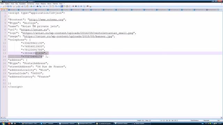
Task: Redo edit via toolbar icon
Action: tap(34, 6)
